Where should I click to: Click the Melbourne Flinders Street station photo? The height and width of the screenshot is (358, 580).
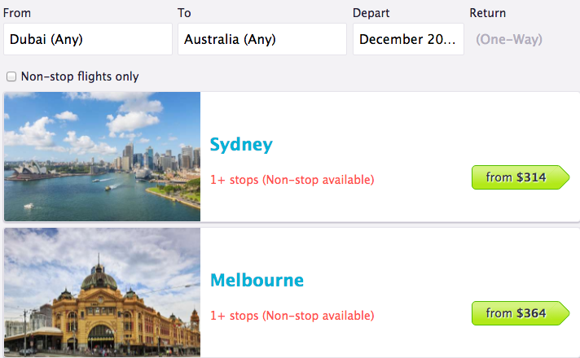102,292
